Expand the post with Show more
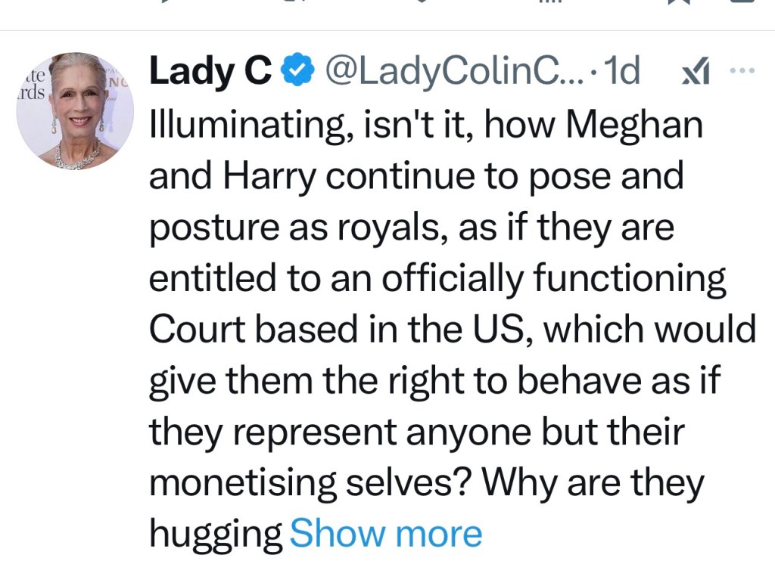775x564 pixels. coord(385,533)
